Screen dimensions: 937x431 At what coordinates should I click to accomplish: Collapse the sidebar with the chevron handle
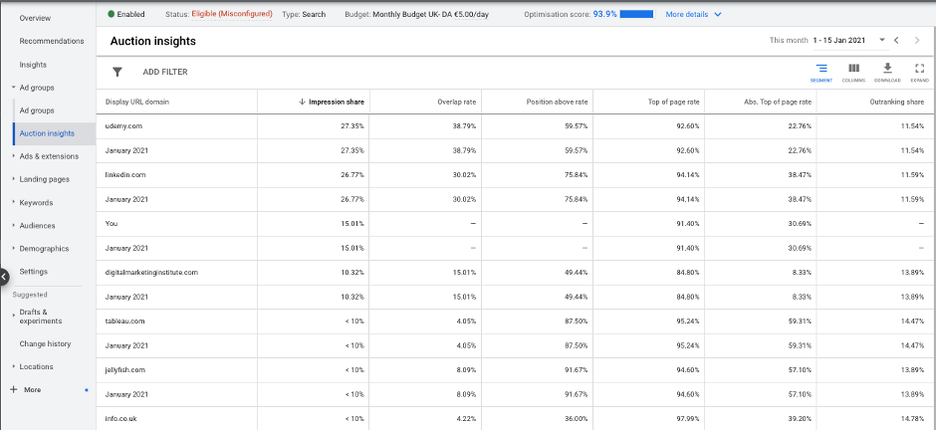click(4, 277)
